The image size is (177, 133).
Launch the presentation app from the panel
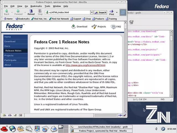[37, 129]
